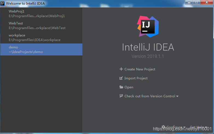Click Check out from Version Control text

[x=150, y=96]
